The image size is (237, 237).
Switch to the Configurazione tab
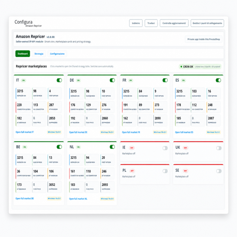tap(57, 54)
